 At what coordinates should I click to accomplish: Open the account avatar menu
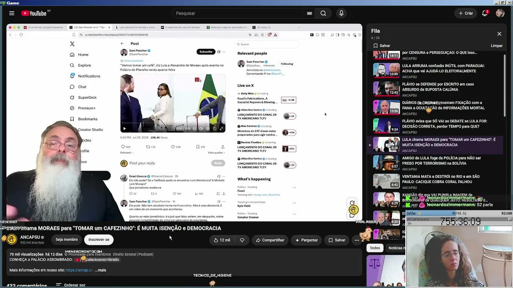pyautogui.click(x=500, y=13)
